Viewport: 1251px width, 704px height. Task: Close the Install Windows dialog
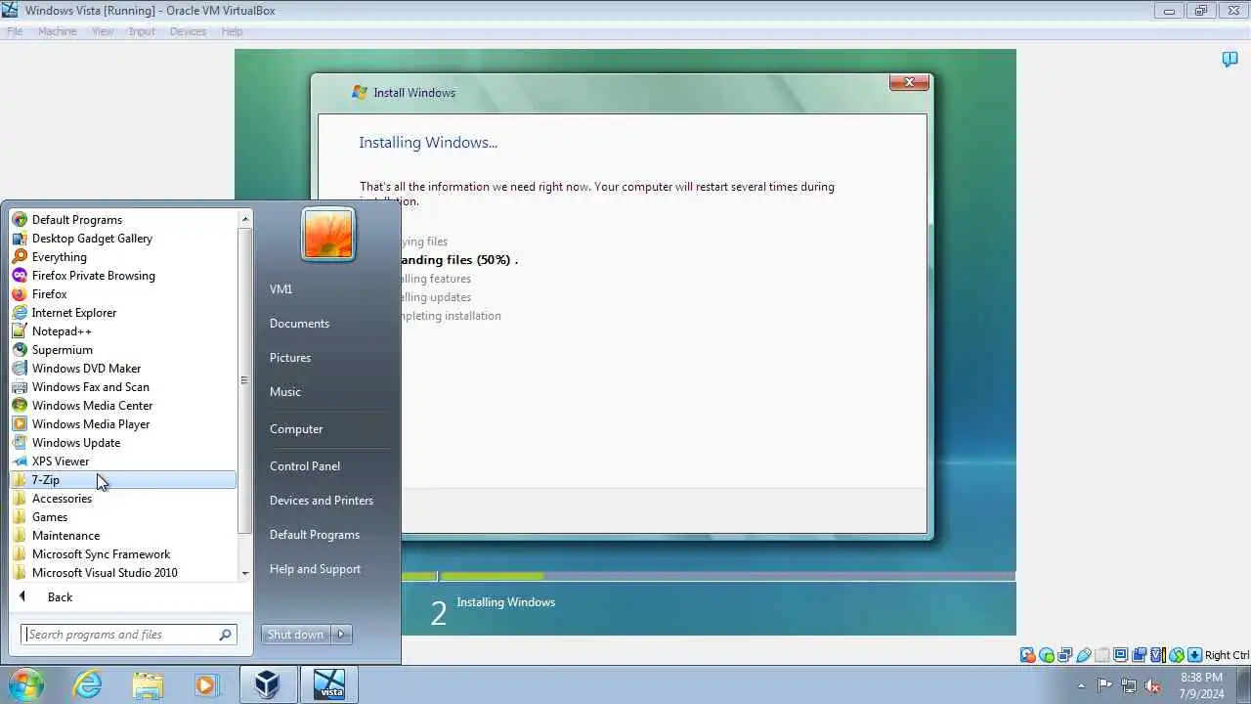click(909, 82)
